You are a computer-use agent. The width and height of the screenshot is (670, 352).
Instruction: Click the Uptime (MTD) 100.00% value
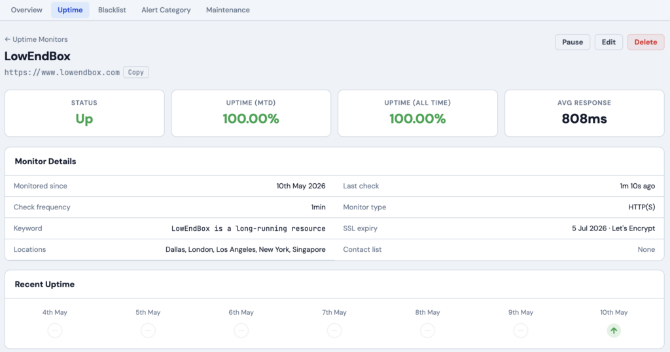click(x=251, y=119)
